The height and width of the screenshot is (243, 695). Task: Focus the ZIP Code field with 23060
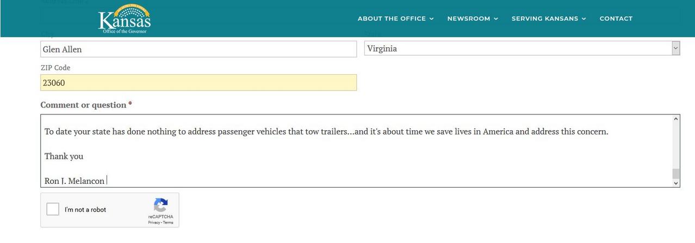(x=198, y=82)
